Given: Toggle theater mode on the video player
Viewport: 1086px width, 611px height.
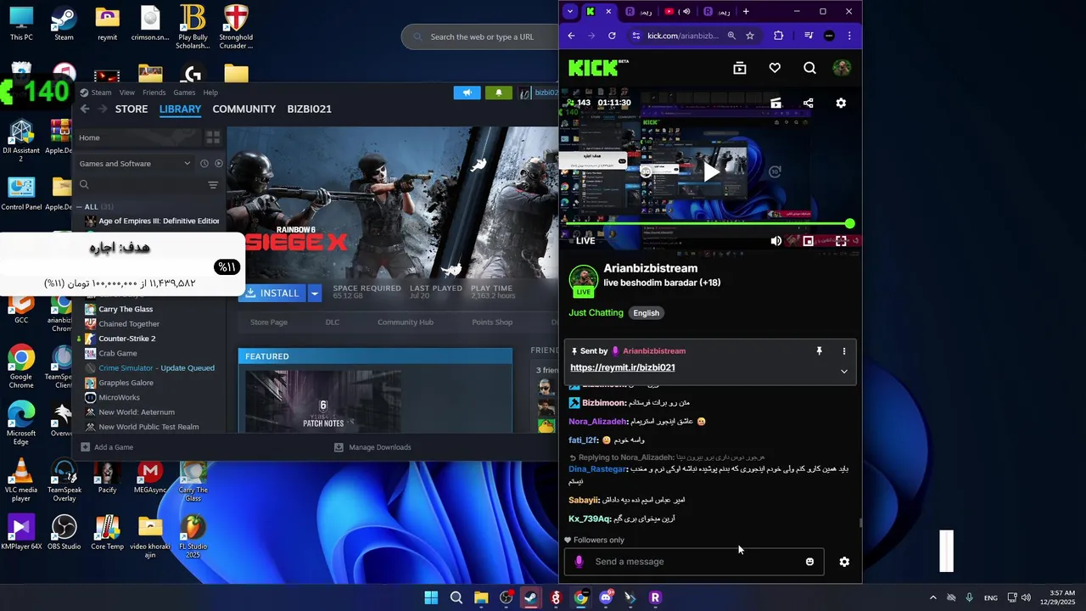Looking at the screenshot, I should point(809,241).
